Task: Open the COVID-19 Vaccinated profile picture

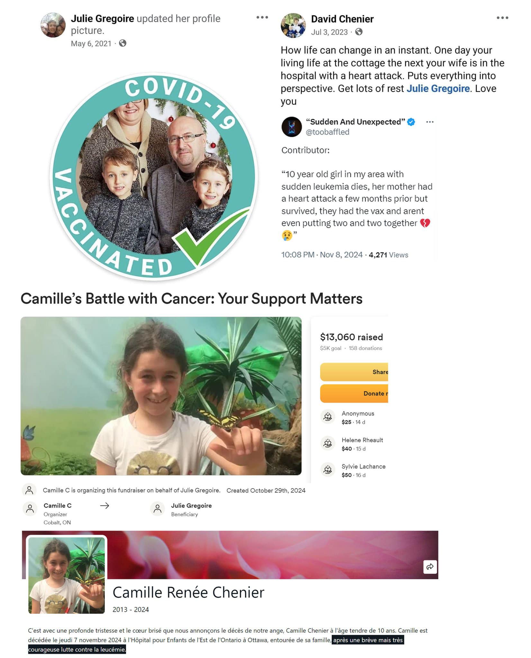Action: (x=154, y=177)
